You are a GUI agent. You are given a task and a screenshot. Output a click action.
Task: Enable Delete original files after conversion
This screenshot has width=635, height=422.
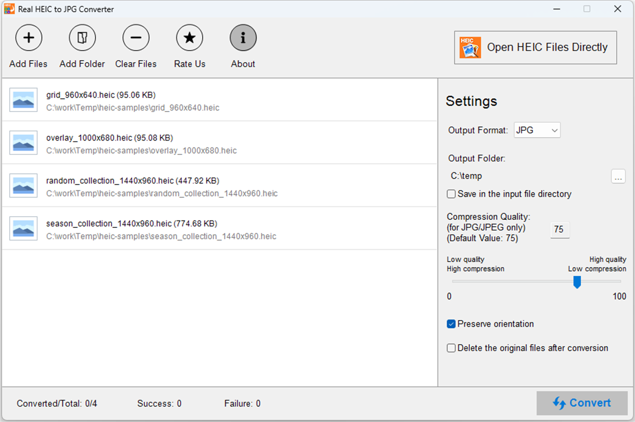(x=451, y=348)
